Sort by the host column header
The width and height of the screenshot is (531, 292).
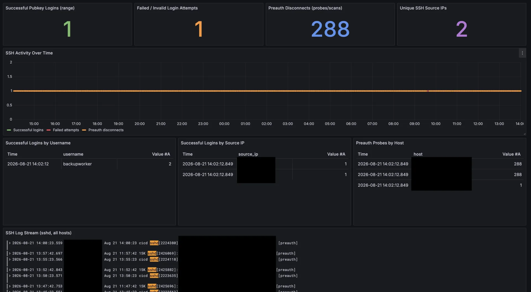(x=418, y=154)
